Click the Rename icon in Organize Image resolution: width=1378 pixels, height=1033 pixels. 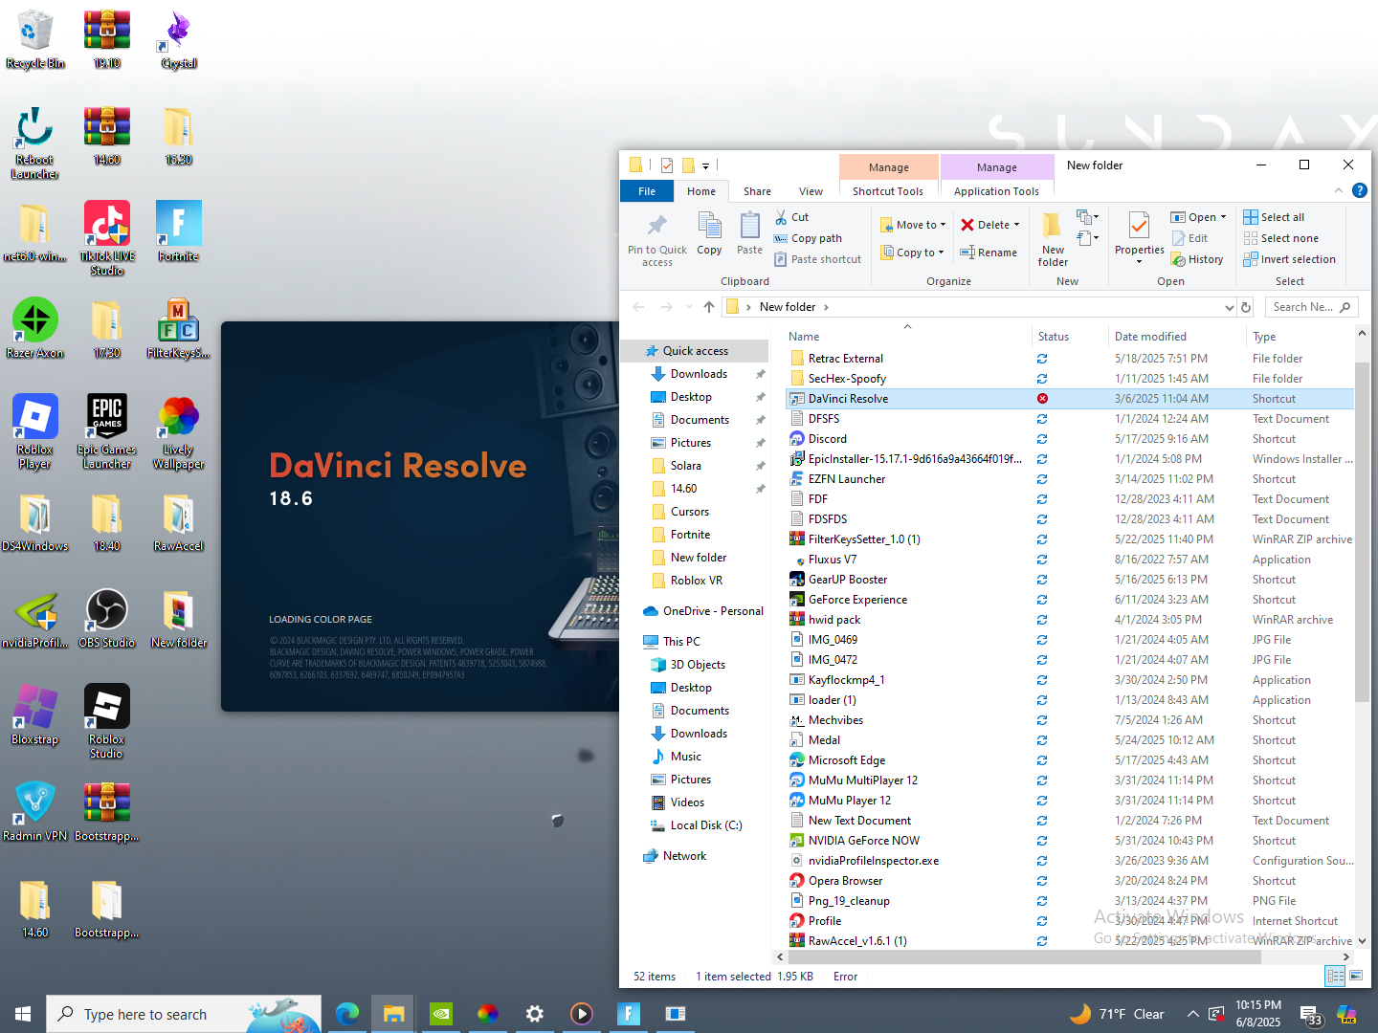coord(967,253)
